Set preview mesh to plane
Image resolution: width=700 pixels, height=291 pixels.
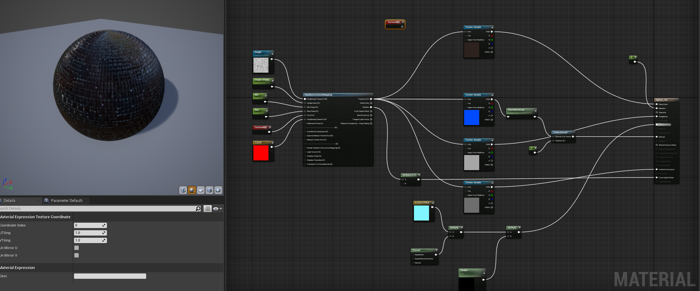201,190
